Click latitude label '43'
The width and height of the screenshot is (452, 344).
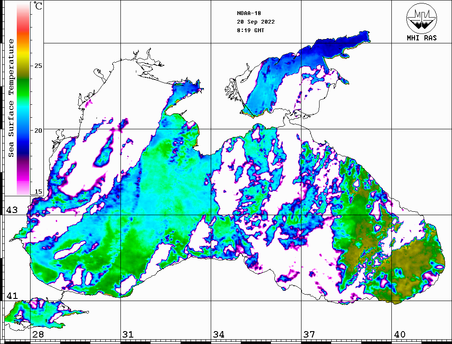(12, 210)
